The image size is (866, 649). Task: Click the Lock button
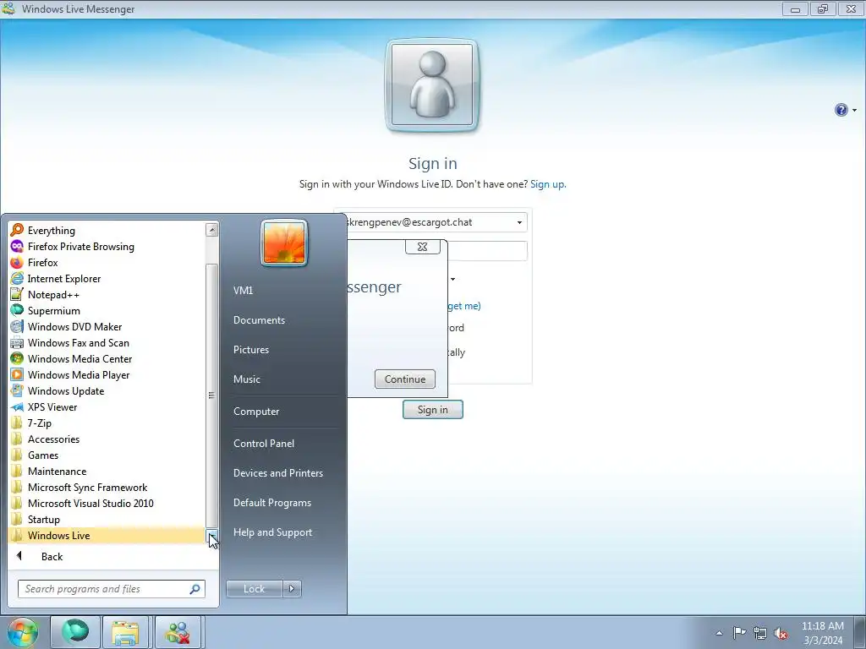click(x=255, y=589)
